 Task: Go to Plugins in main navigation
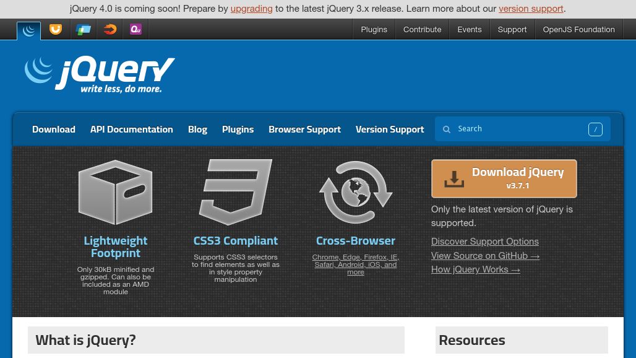pyautogui.click(x=238, y=129)
